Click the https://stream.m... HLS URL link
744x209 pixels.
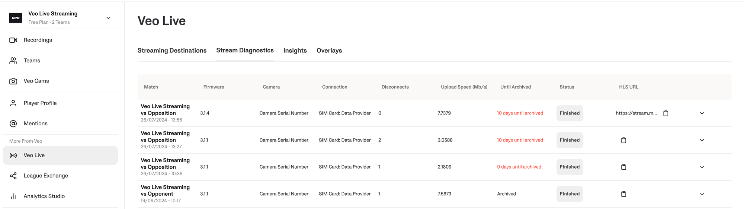click(x=636, y=113)
